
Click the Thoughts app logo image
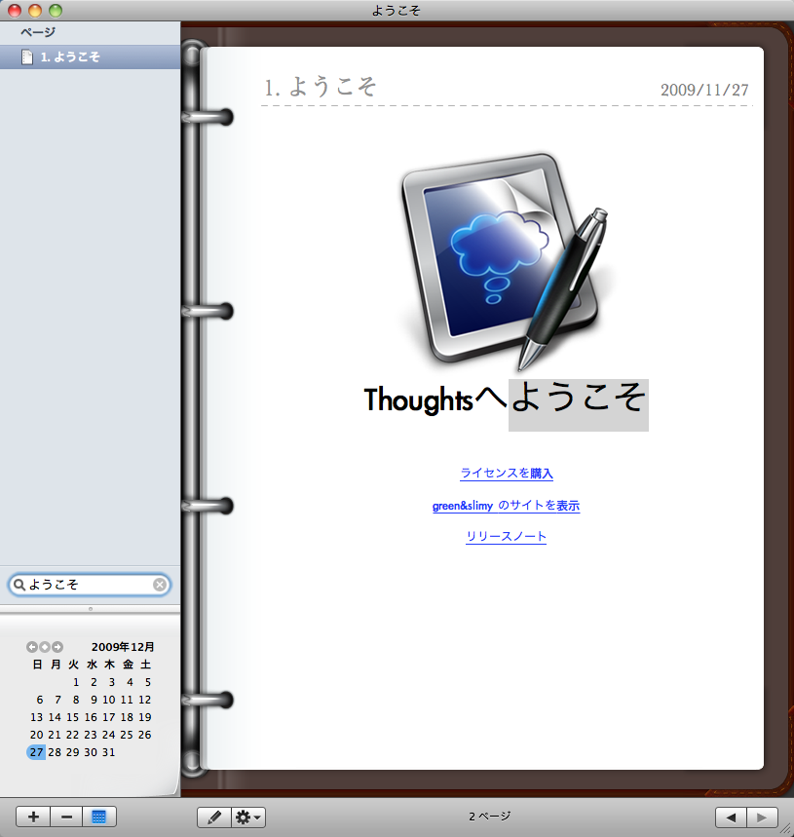coord(506,262)
